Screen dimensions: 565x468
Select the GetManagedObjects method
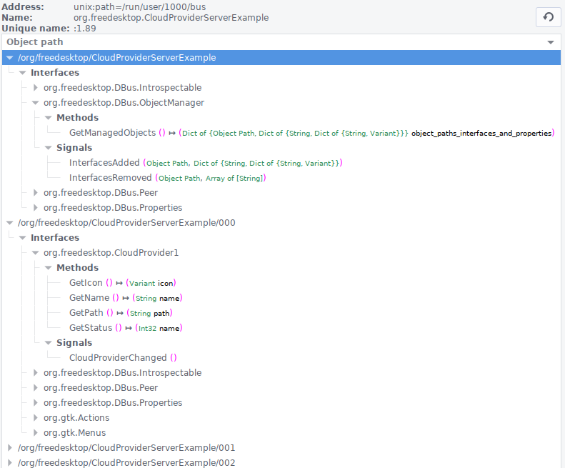click(x=112, y=133)
